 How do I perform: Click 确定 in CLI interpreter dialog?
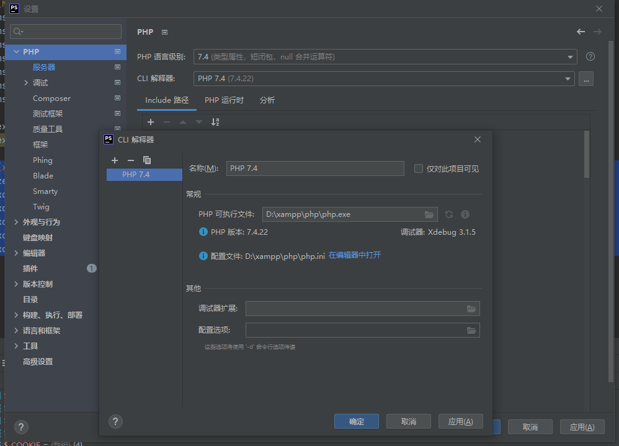click(357, 422)
